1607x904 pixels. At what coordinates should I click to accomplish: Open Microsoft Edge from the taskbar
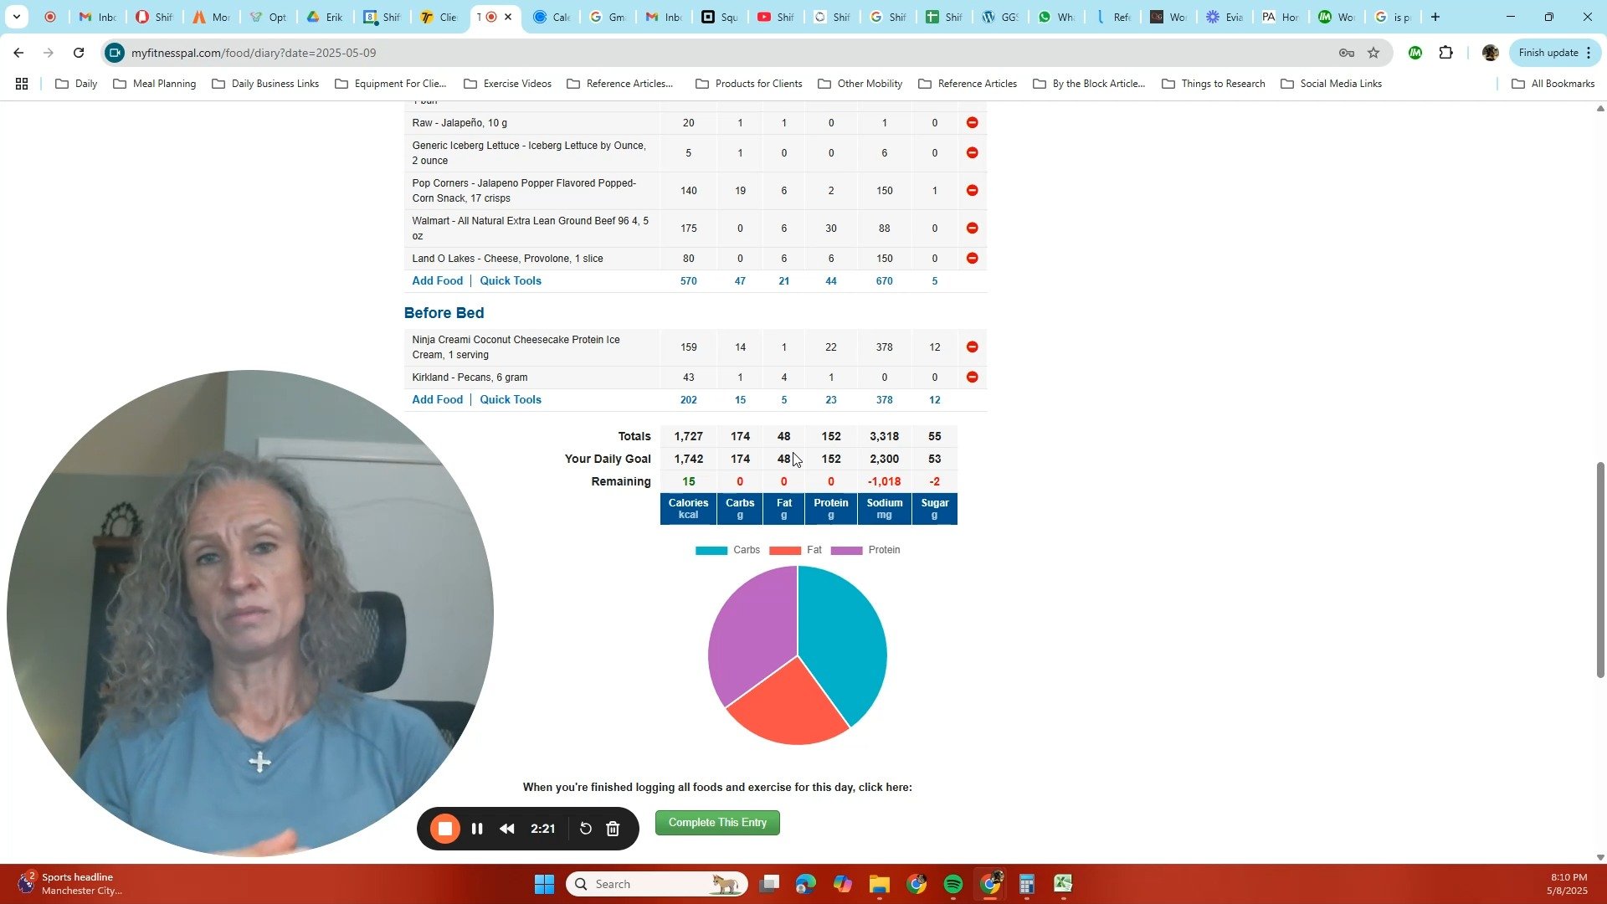tap(805, 884)
